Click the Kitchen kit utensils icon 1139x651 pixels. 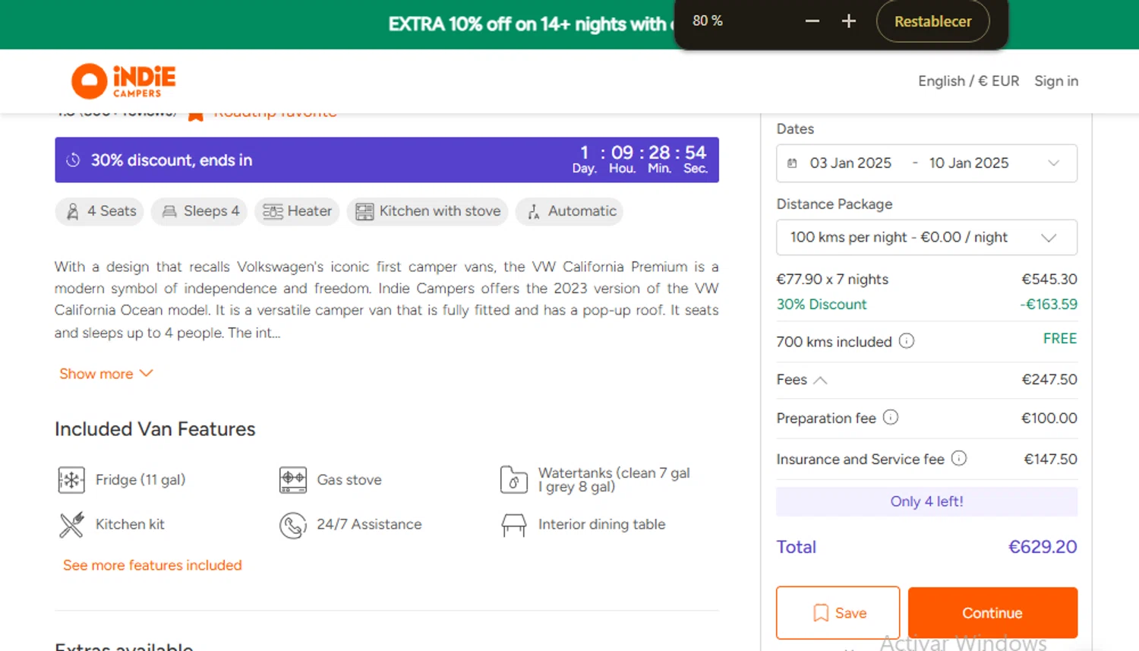pyautogui.click(x=71, y=525)
